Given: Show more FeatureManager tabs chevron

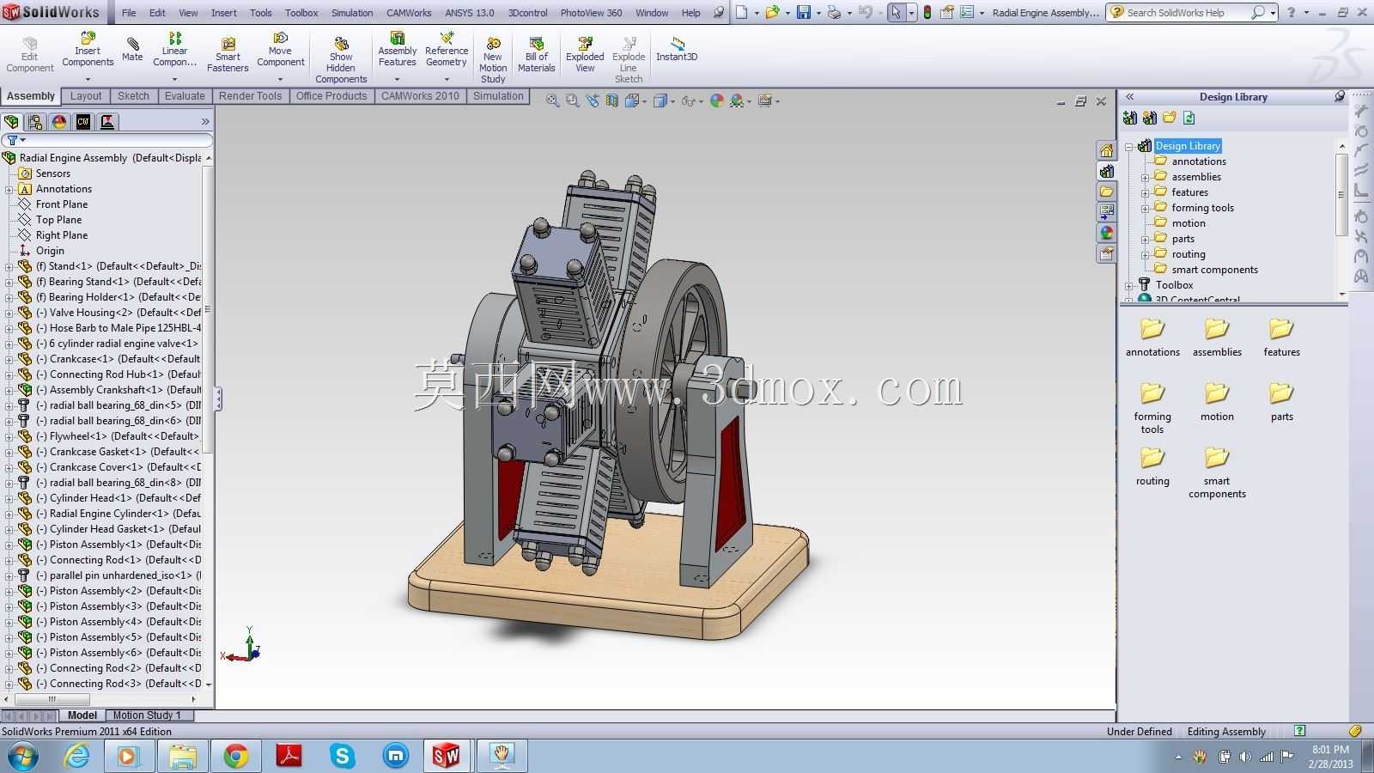Looking at the screenshot, I should 205,122.
